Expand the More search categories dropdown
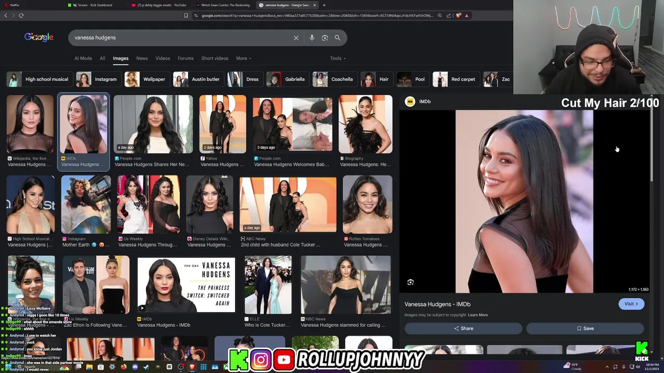The height and width of the screenshot is (373, 664). point(243,59)
